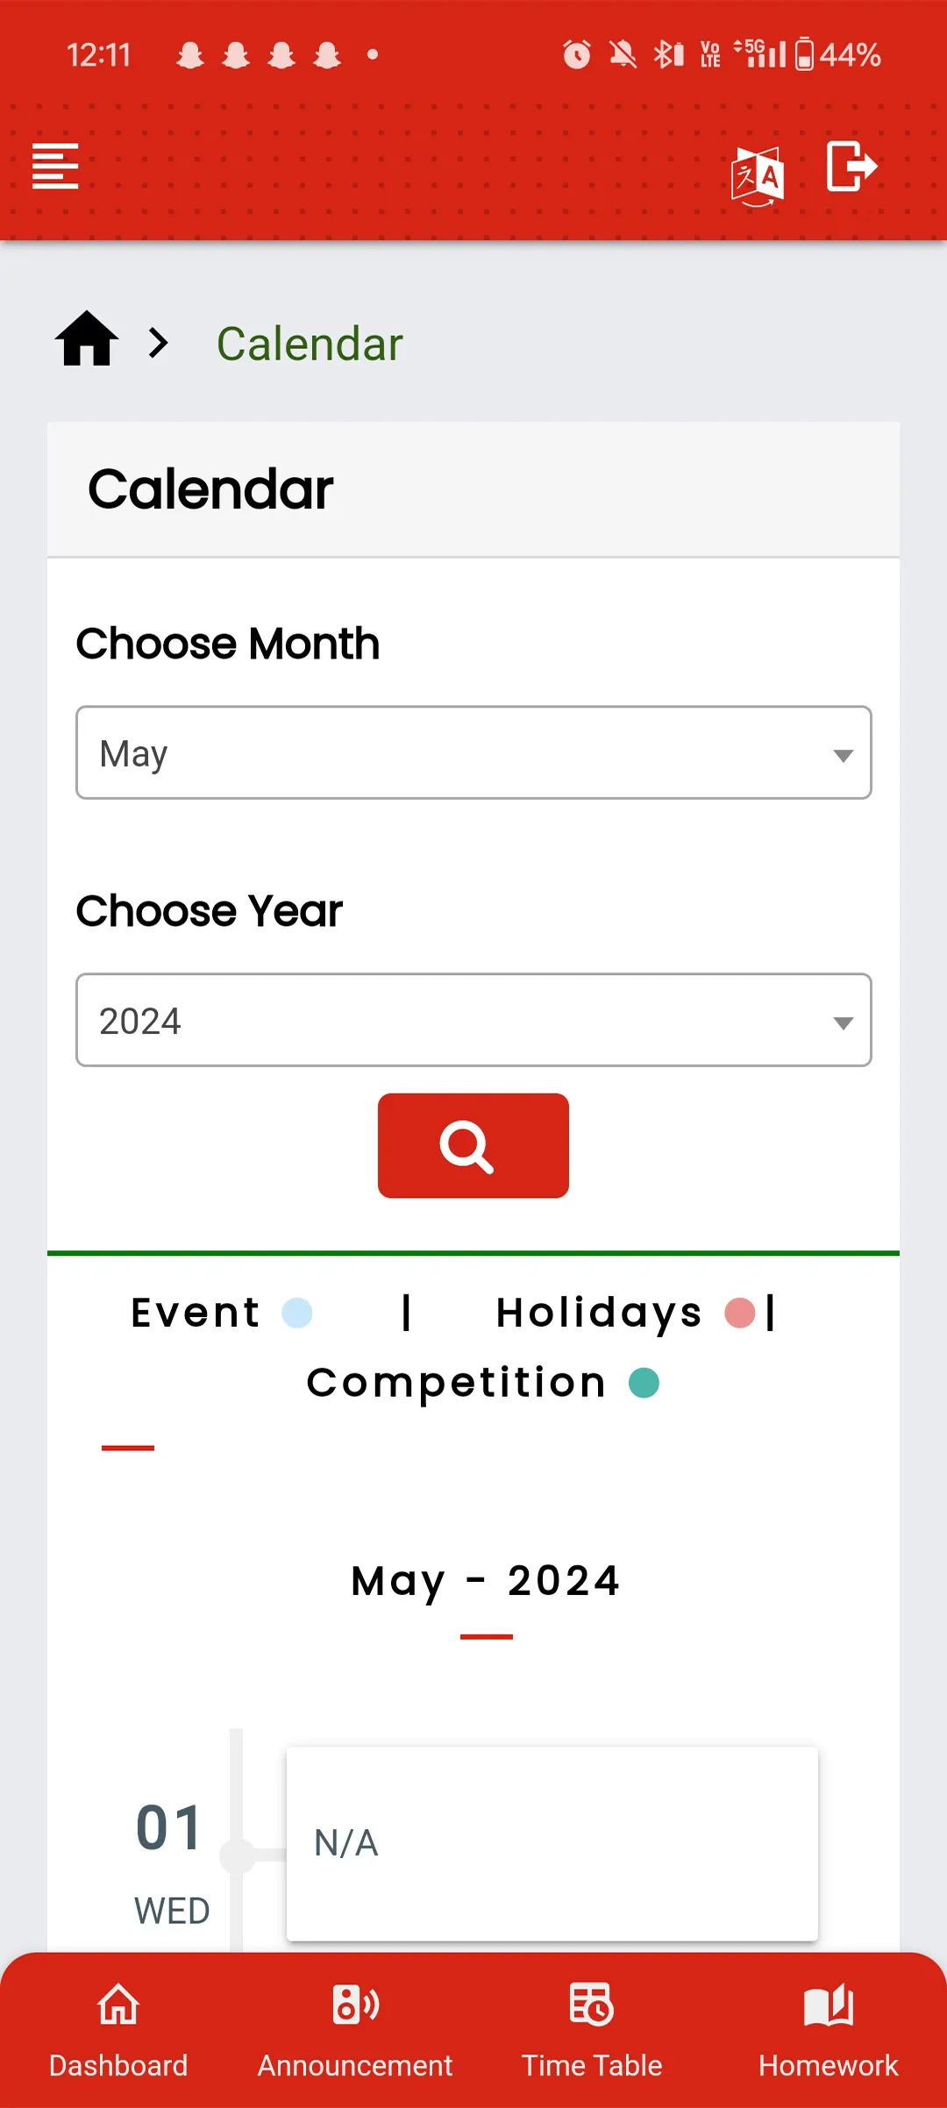
Task: Tap the breadcrumb chevron arrow
Action: click(x=158, y=343)
